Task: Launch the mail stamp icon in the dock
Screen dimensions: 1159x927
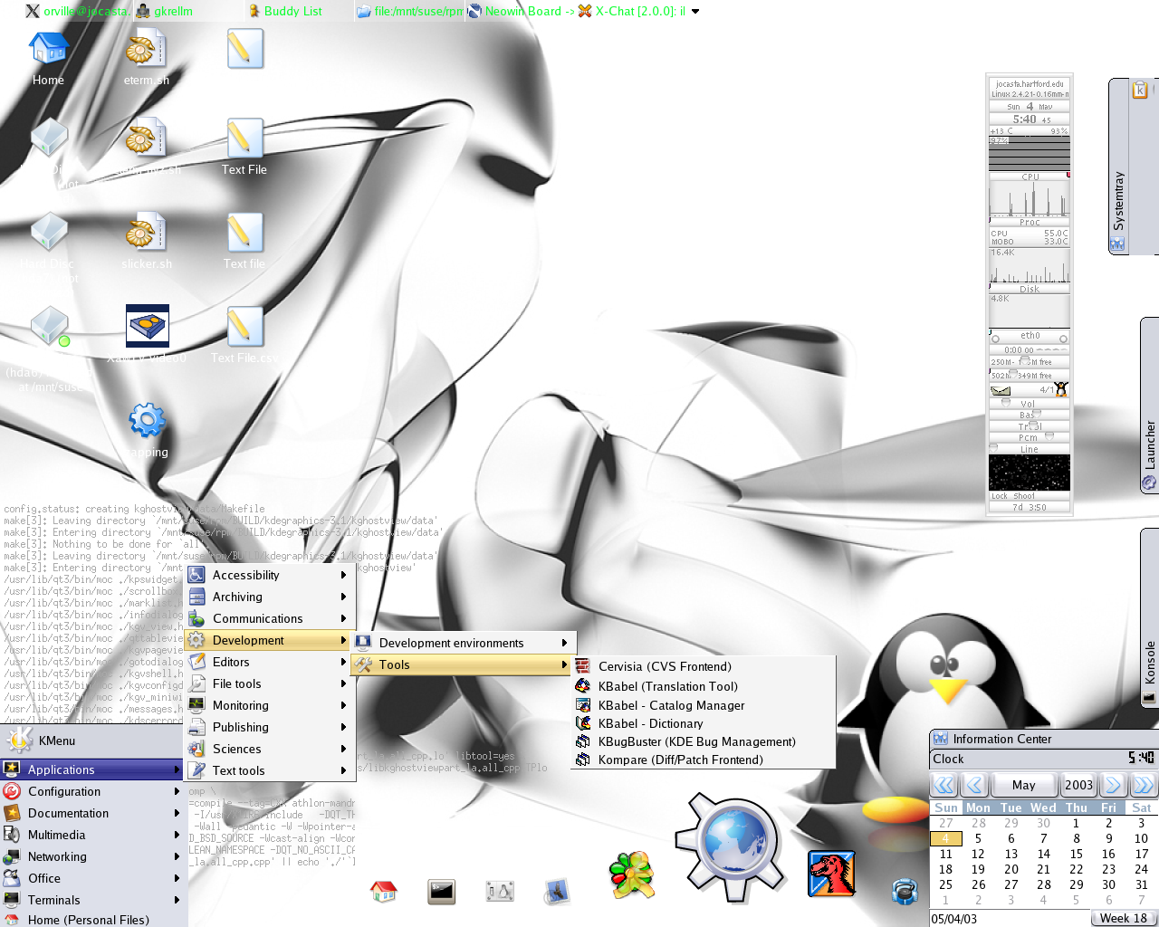Action: pyautogui.click(x=558, y=892)
